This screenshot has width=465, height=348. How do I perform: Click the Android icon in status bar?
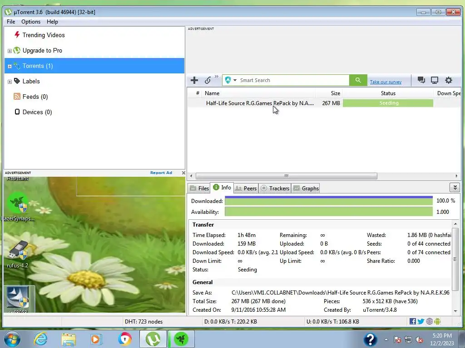click(437, 321)
